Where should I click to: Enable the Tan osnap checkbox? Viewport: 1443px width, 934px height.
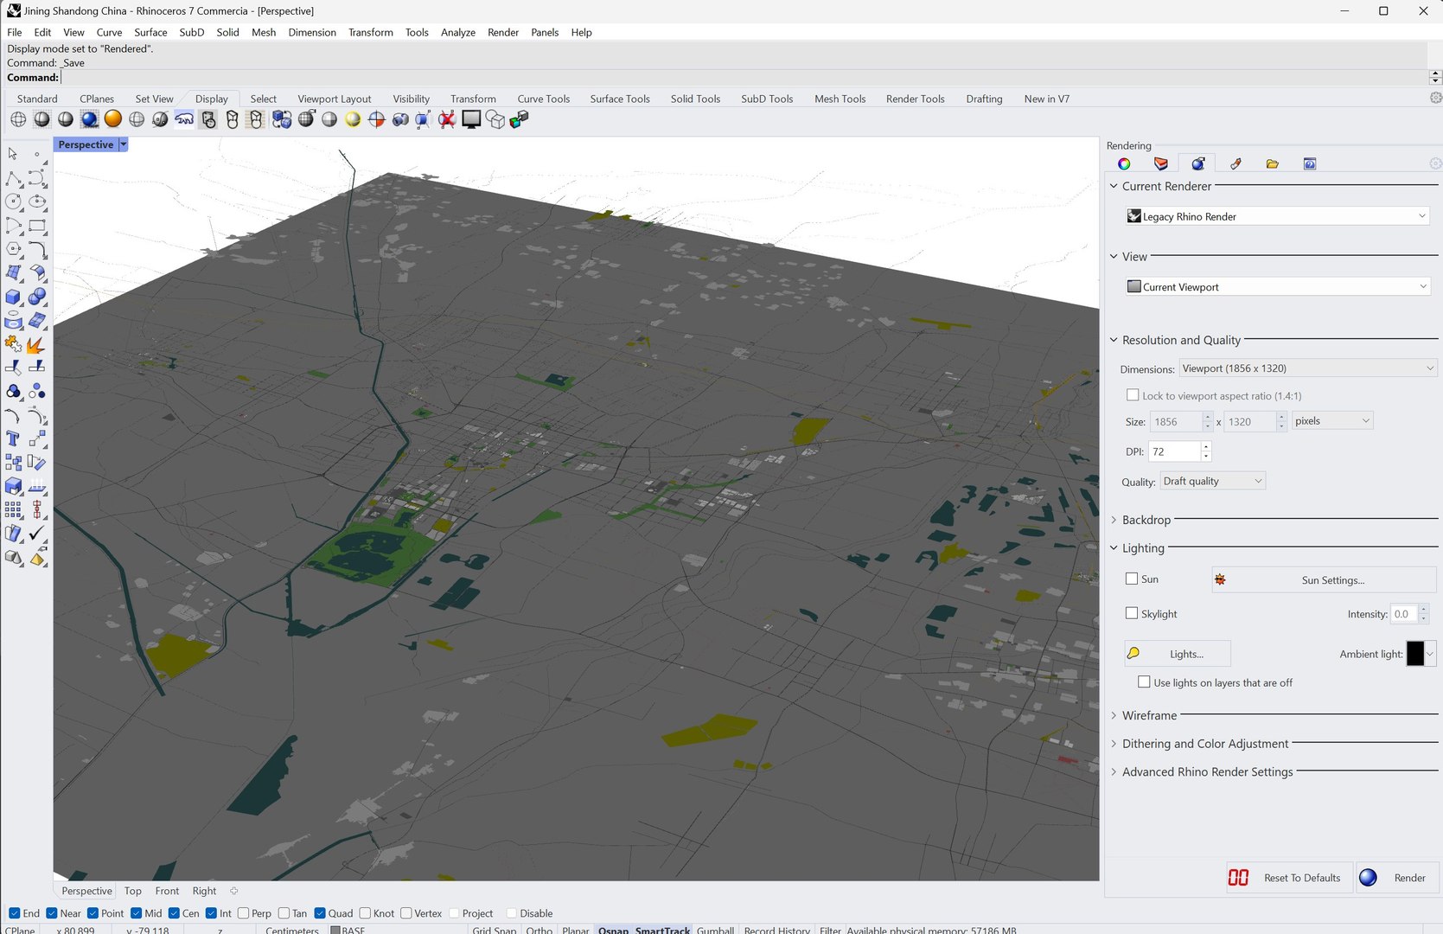click(x=284, y=913)
